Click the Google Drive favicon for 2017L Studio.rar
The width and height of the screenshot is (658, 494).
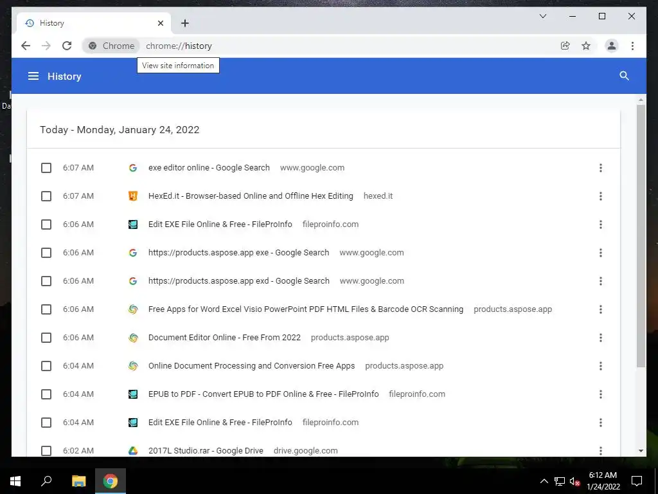pyautogui.click(x=133, y=451)
